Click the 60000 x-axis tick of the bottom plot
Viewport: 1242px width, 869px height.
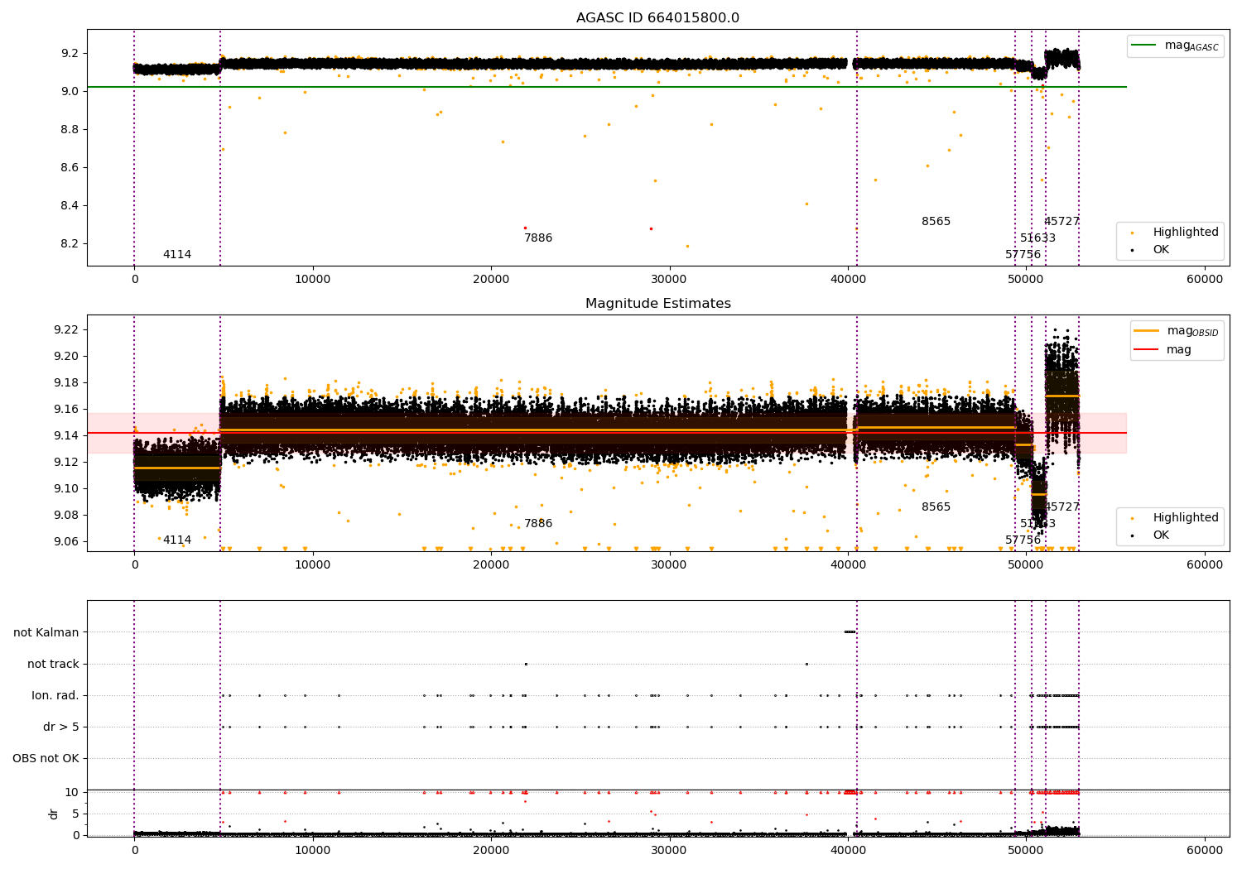click(1204, 851)
